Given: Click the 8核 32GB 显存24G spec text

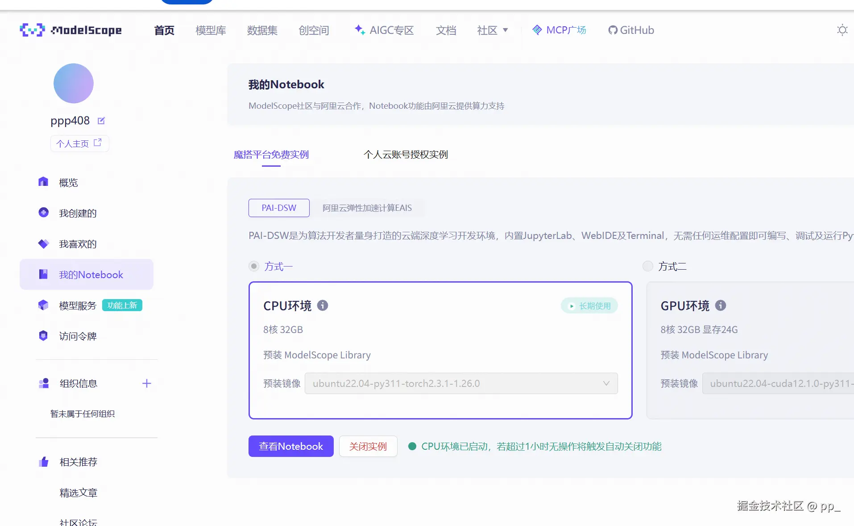Looking at the screenshot, I should pyautogui.click(x=699, y=329).
